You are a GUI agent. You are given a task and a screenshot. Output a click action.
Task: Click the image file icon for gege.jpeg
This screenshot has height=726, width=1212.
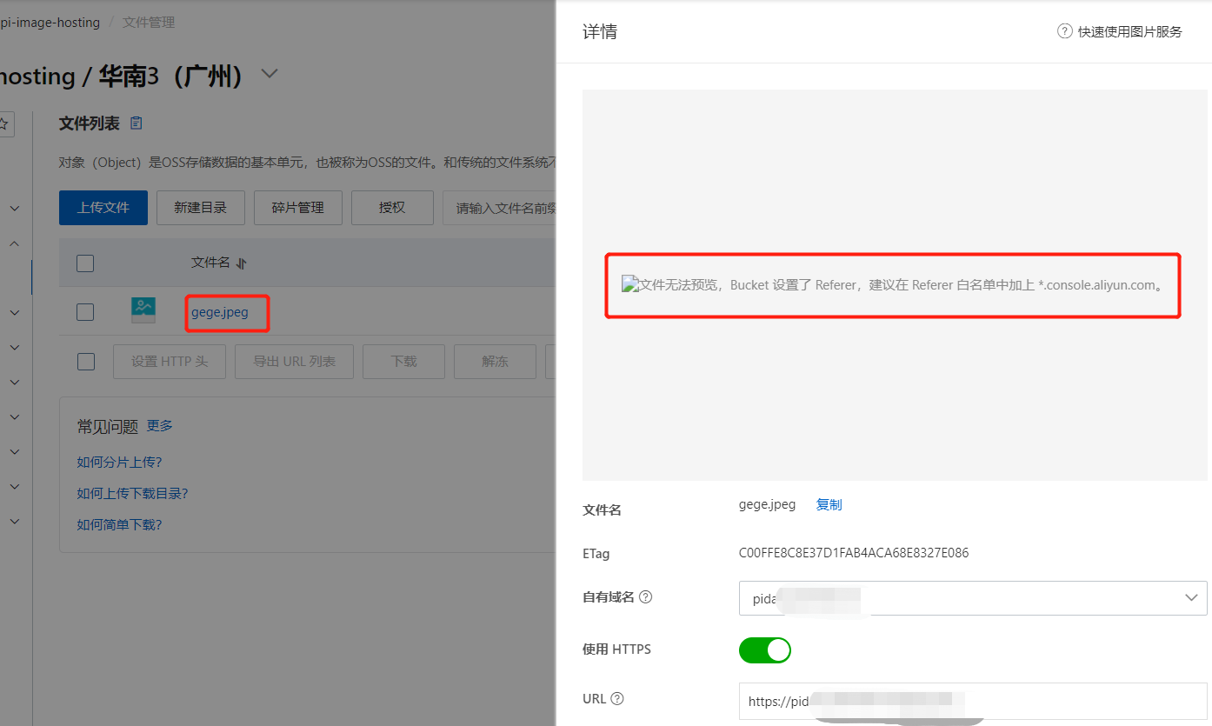click(x=143, y=311)
